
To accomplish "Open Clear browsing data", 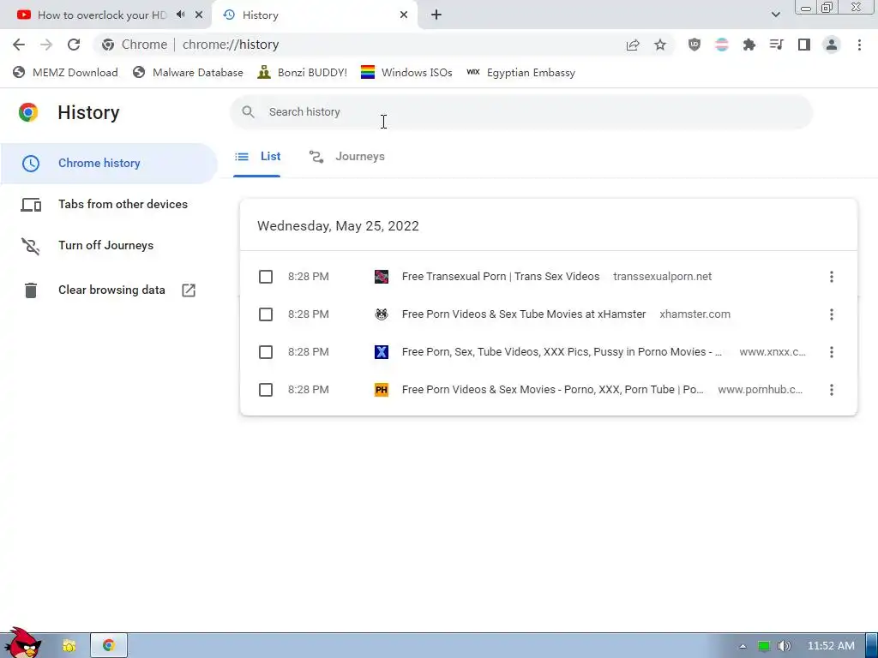I will coord(109,290).
